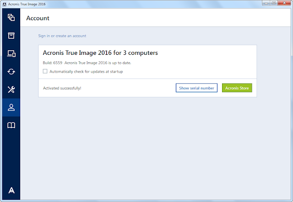Enable automatic update check at startup
Image resolution: width=293 pixels, height=202 pixels.
(45, 71)
